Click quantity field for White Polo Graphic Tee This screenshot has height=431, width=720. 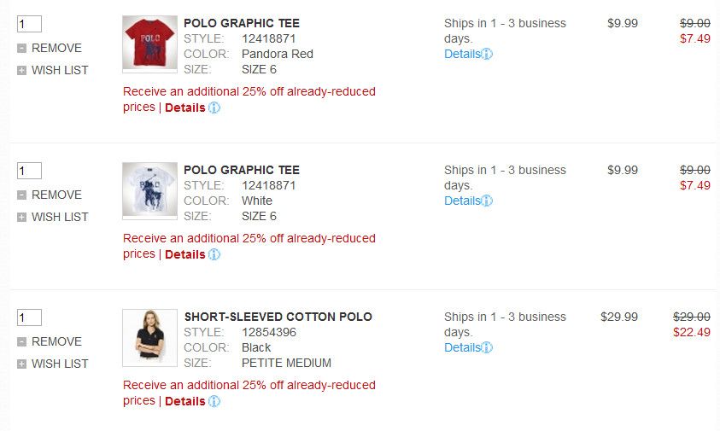point(29,171)
